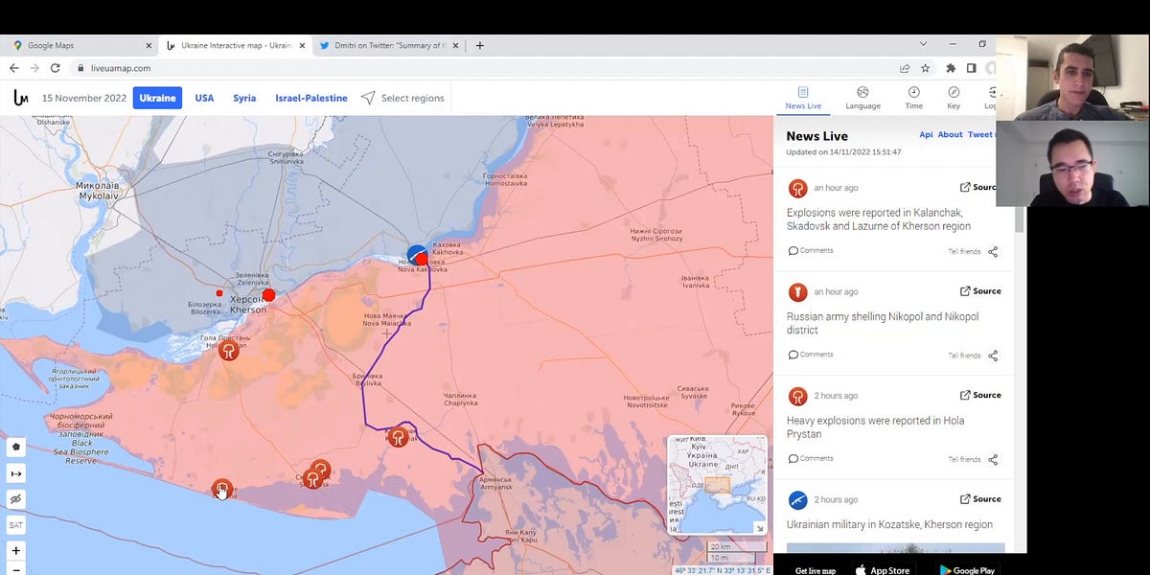Select the polygon region tool on the map
Image resolution: width=1150 pixels, height=575 pixels.
(x=15, y=447)
